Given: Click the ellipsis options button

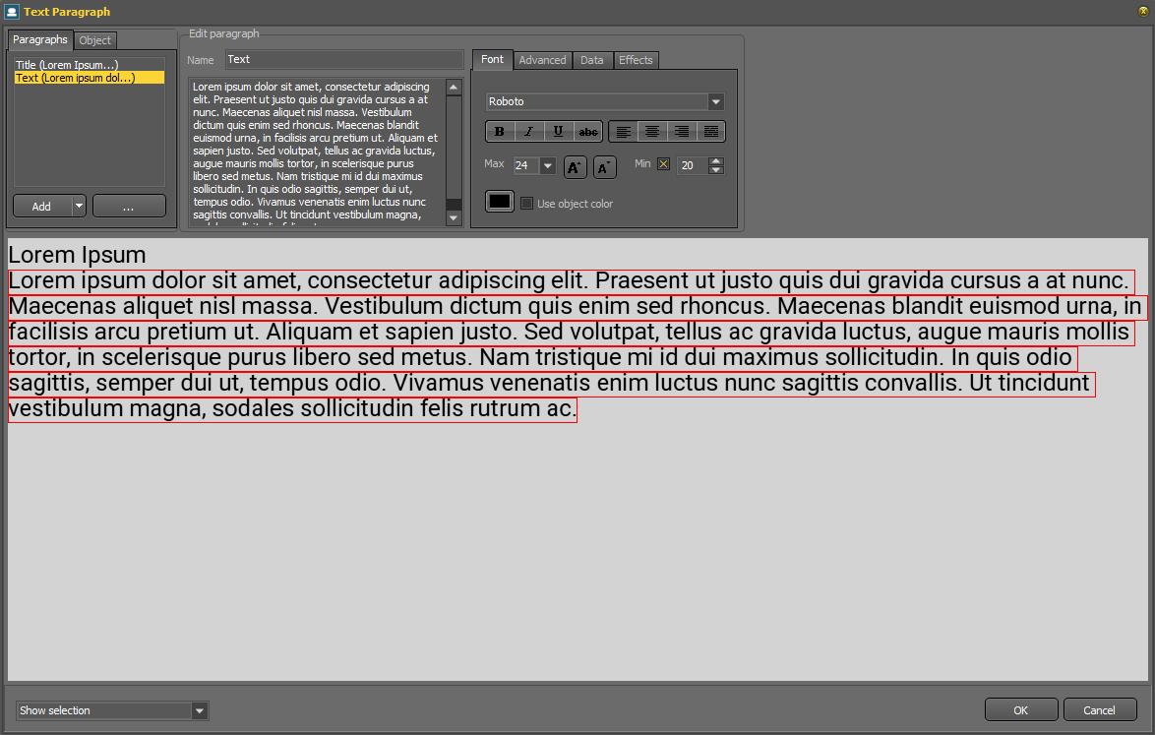Looking at the screenshot, I should (129, 207).
